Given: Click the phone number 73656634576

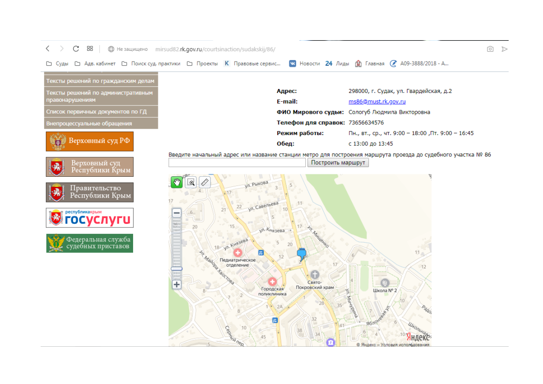Looking at the screenshot, I should click(x=366, y=123).
